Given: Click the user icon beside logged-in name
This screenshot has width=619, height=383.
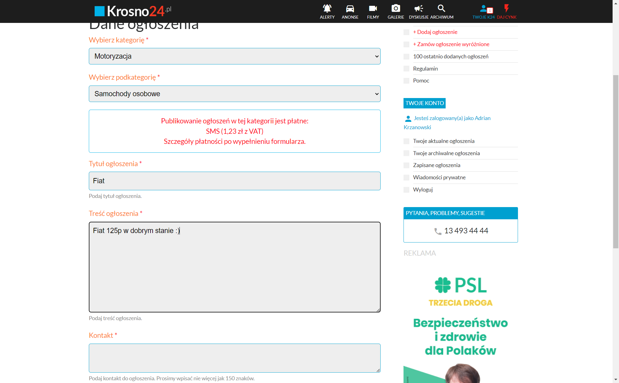Looking at the screenshot, I should point(408,119).
